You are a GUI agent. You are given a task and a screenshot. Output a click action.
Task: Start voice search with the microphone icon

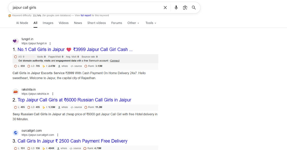(176, 8)
